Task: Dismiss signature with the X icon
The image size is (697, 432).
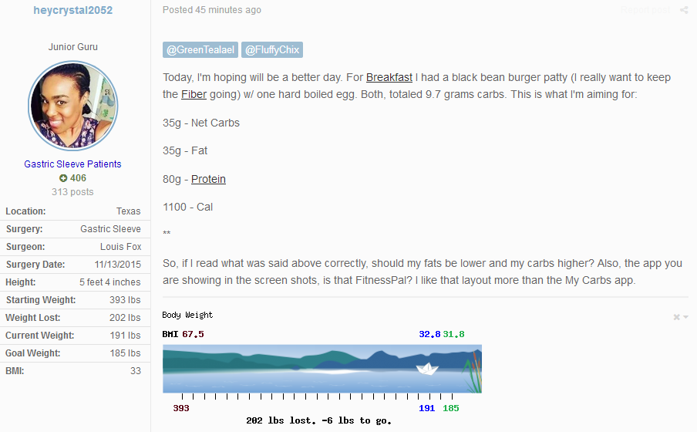Action: coord(676,317)
